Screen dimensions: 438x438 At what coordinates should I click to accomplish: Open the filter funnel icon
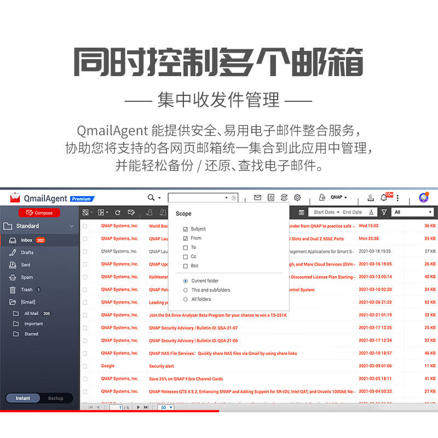coord(383,212)
